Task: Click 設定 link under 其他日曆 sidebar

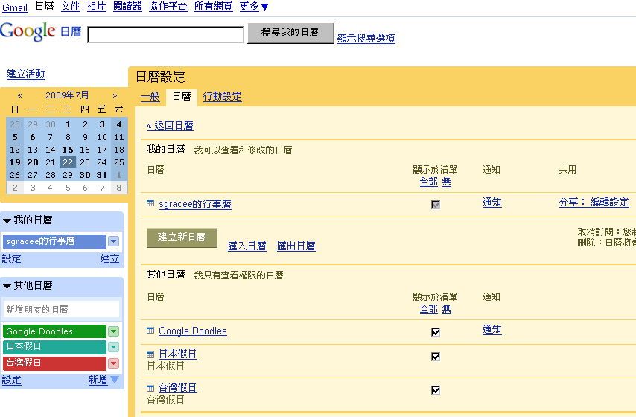Action: click(x=12, y=380)
